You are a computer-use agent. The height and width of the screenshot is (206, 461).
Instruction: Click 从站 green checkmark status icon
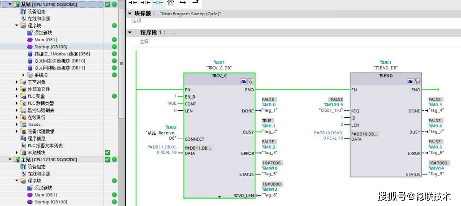(108, 4)
